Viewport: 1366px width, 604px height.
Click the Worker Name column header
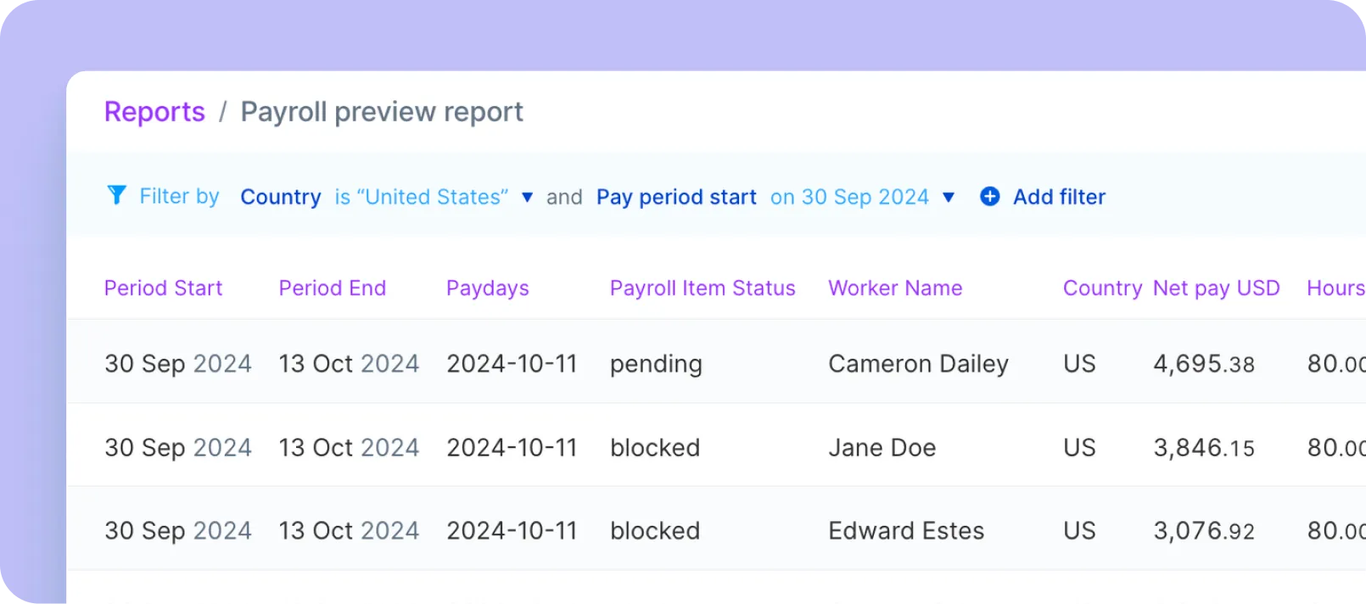895,288
